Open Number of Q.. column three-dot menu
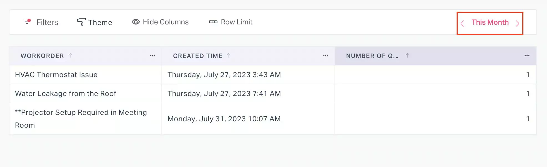 click(x=527, y=56)
